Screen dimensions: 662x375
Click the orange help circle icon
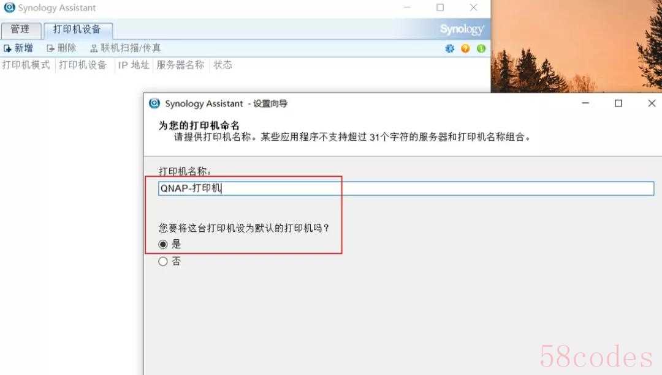click(x=465, y=48)
